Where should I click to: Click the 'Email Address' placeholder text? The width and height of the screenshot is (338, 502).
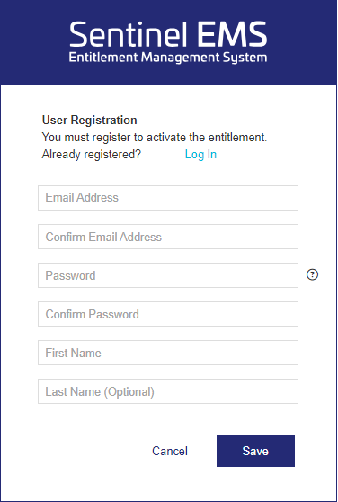pyautogui.click(x=82, y=198)
